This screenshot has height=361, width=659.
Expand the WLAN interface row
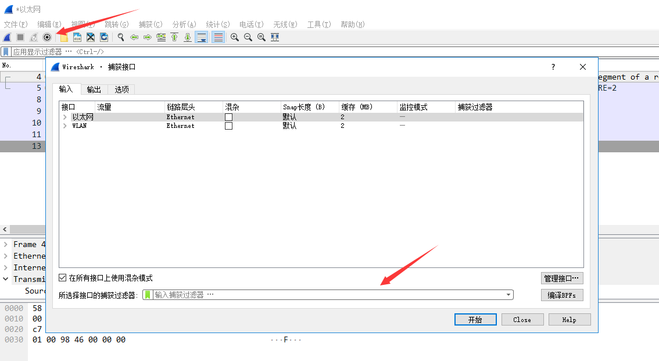65,126
